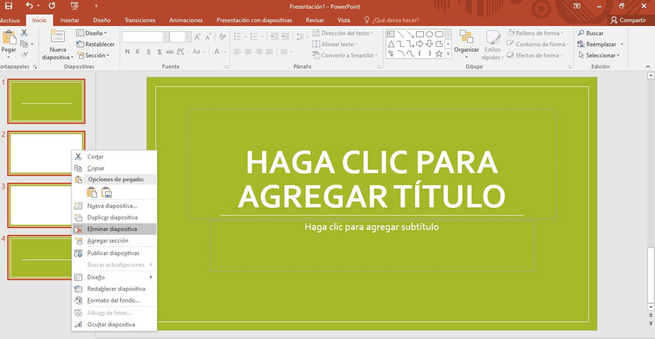The height and width of the screenshot is (339, 655).
Task: Click the Redo icon in title bar
Action: click(52, 6)
